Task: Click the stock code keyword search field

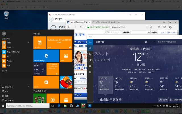Action: [113, 32]
